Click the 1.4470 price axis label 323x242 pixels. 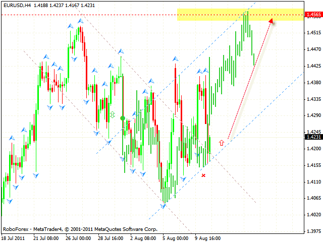point(314,49)
